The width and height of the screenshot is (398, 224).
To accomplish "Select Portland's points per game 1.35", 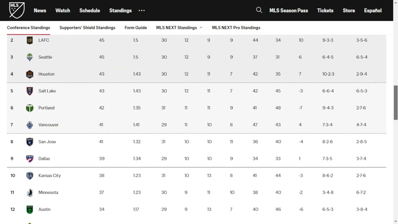I will [137, 108].
